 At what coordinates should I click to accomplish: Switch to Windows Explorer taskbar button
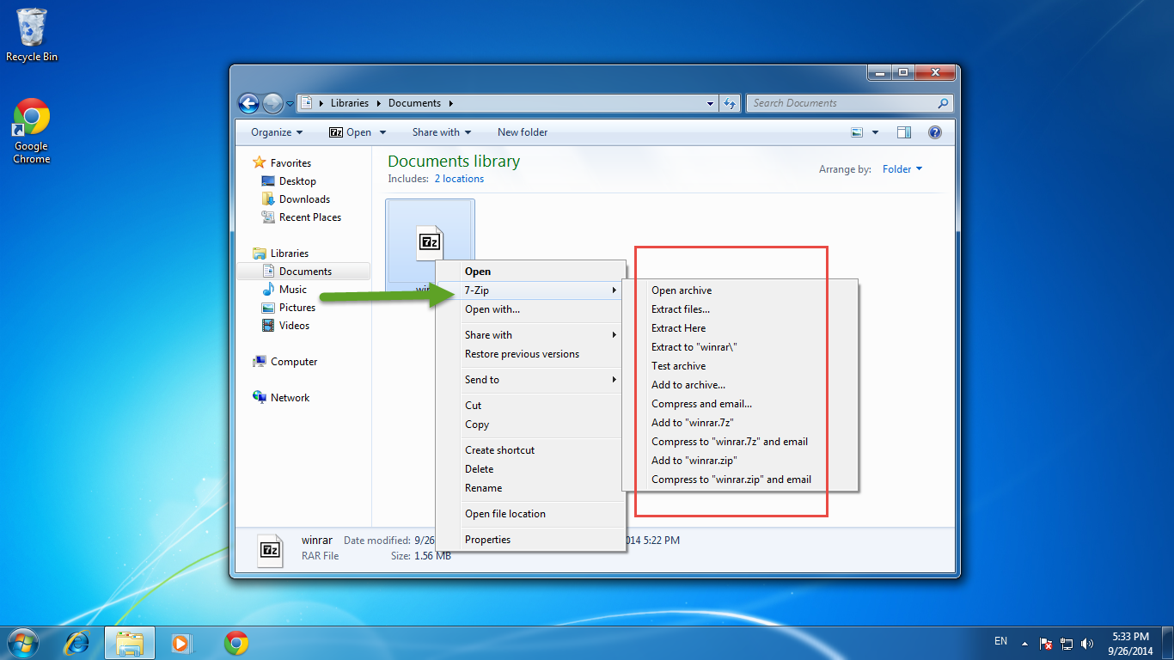click(x=130, y=643)
